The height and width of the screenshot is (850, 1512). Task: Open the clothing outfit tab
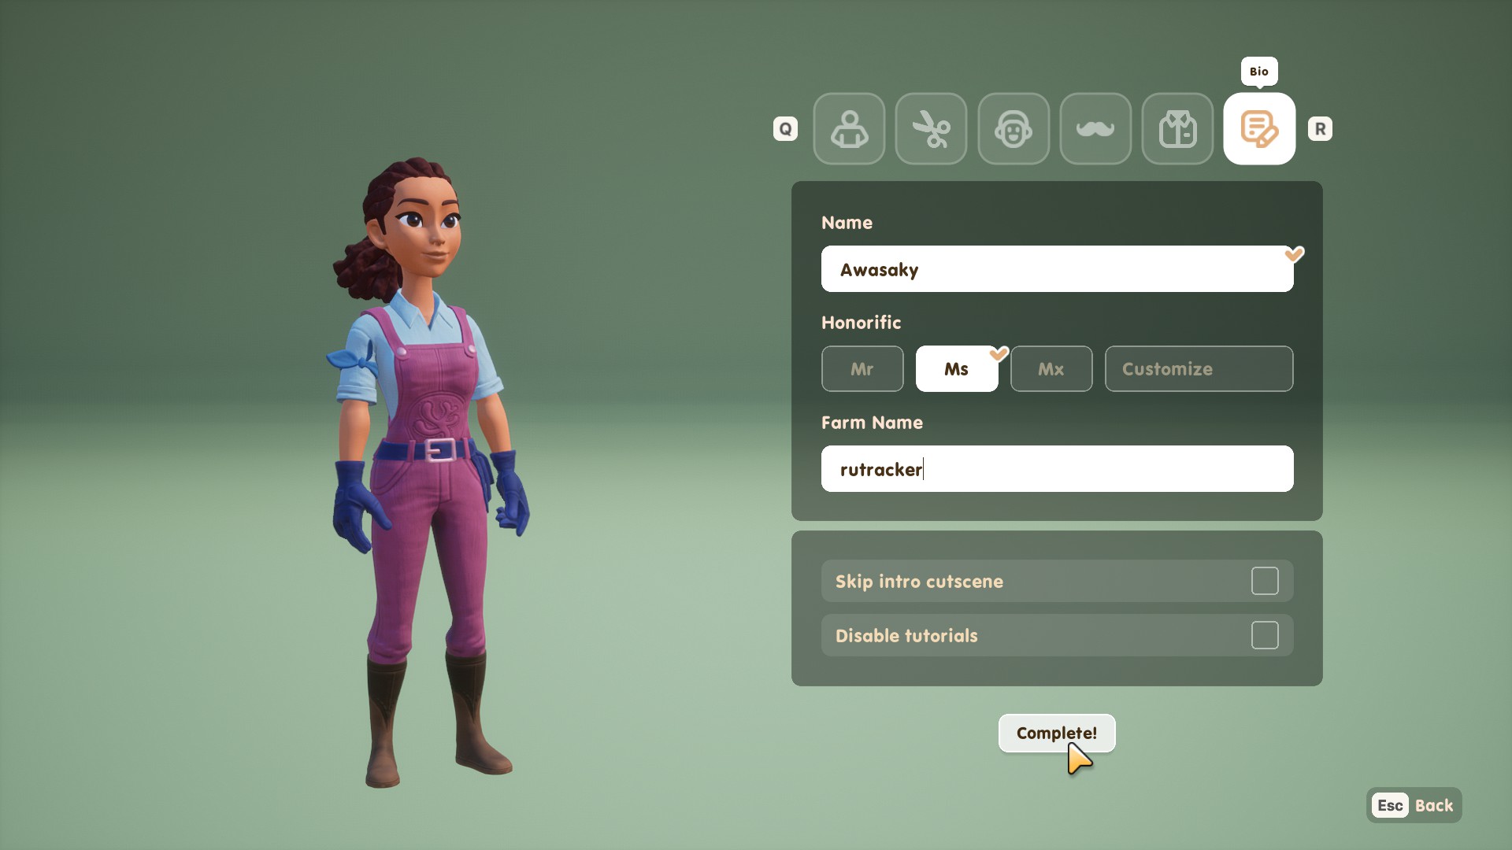[1177, 129]
